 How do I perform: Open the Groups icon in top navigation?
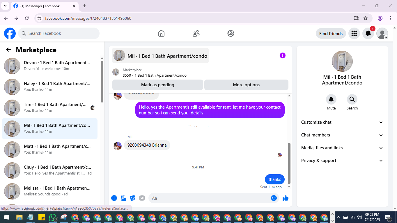[231, 33]
